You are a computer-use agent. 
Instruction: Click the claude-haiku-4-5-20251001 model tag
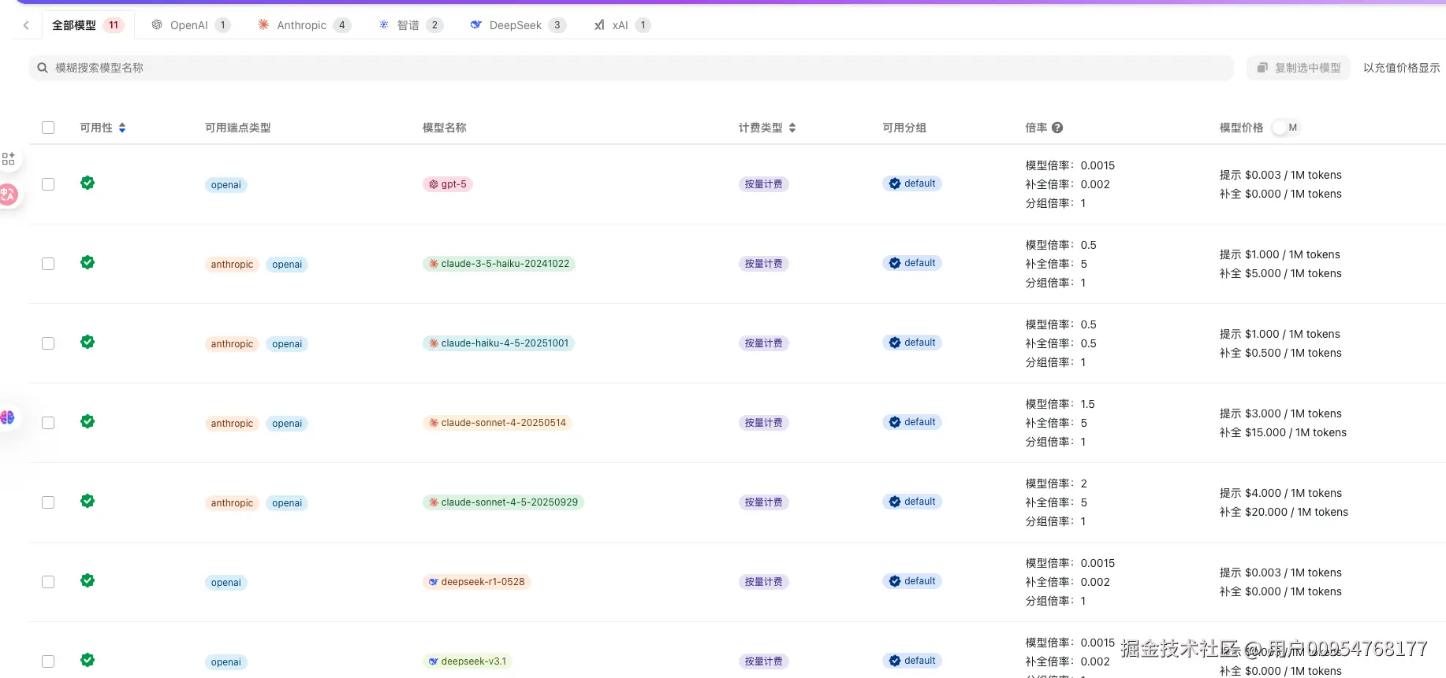(x=498, y=343)
